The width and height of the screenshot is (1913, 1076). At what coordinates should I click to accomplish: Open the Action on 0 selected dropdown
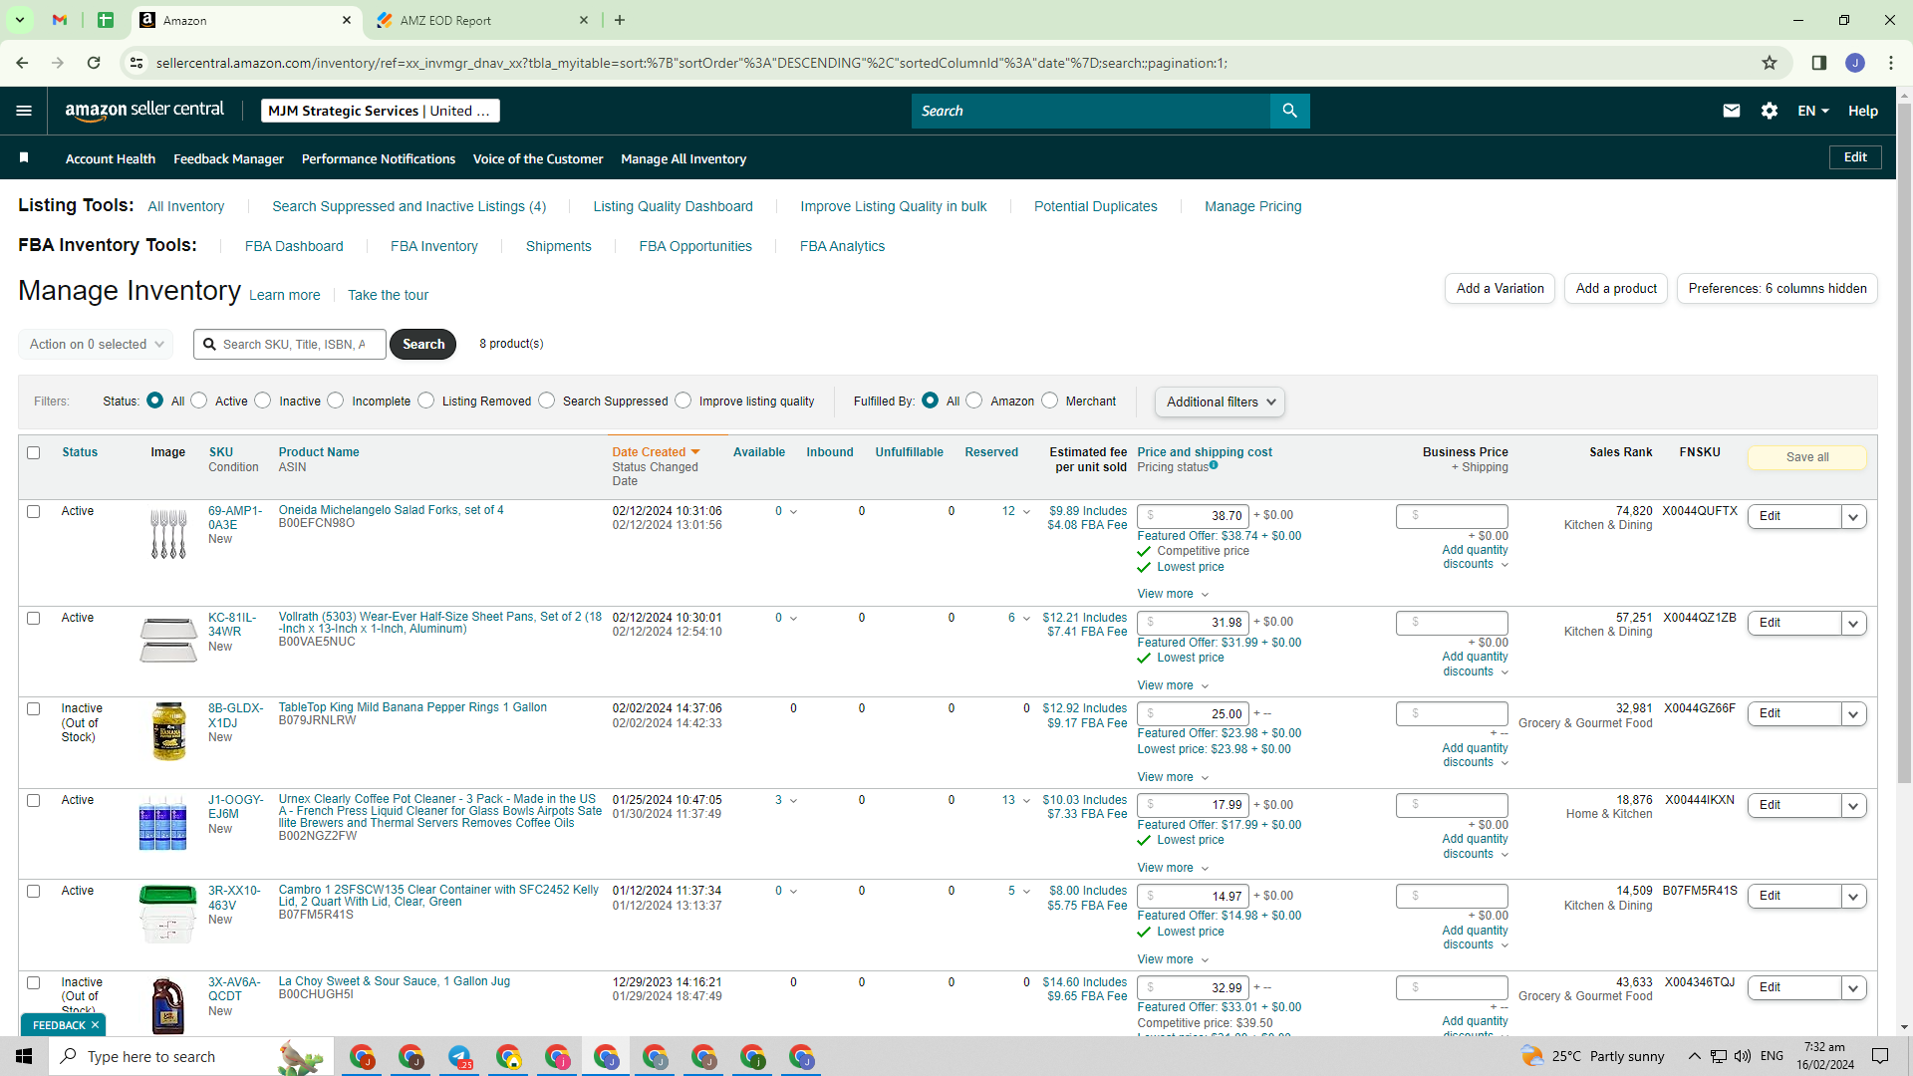tap(96, 344)
